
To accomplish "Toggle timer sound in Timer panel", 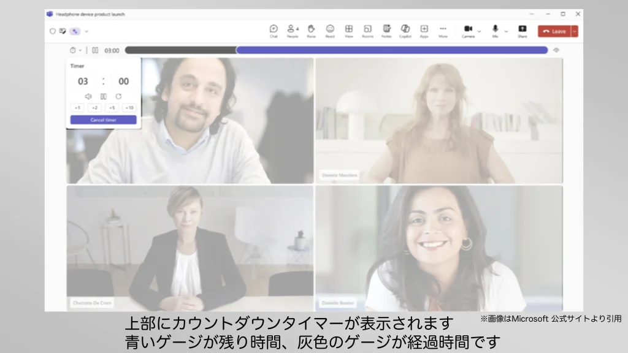I will pyautogui.click(x=88, y=96).
